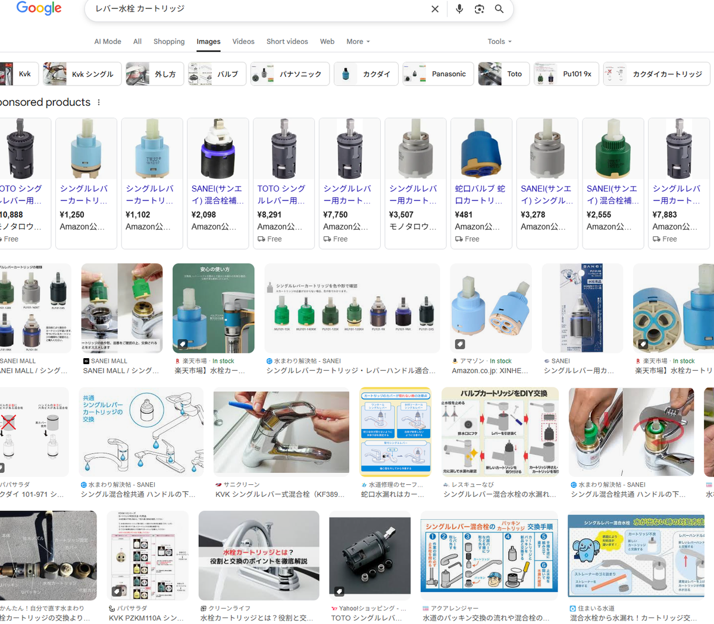Submit search with the magnifier icon
714x624 pixels.
[x=499, y=9]
